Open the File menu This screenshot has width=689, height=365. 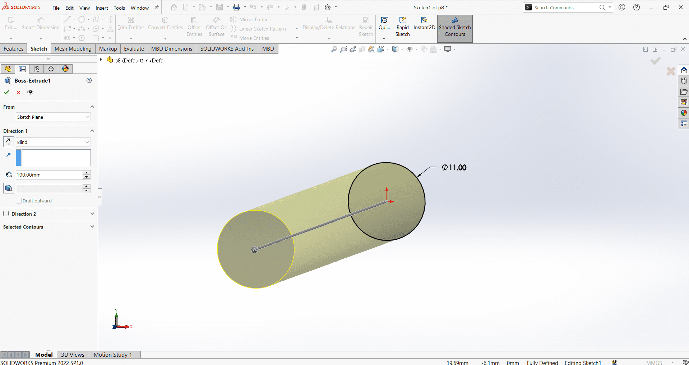56,8
